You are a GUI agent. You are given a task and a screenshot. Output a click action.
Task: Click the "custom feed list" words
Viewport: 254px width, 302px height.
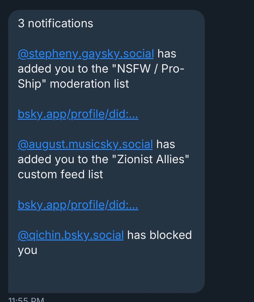(60, 174)
